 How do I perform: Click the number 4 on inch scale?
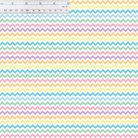pos(54,3)
